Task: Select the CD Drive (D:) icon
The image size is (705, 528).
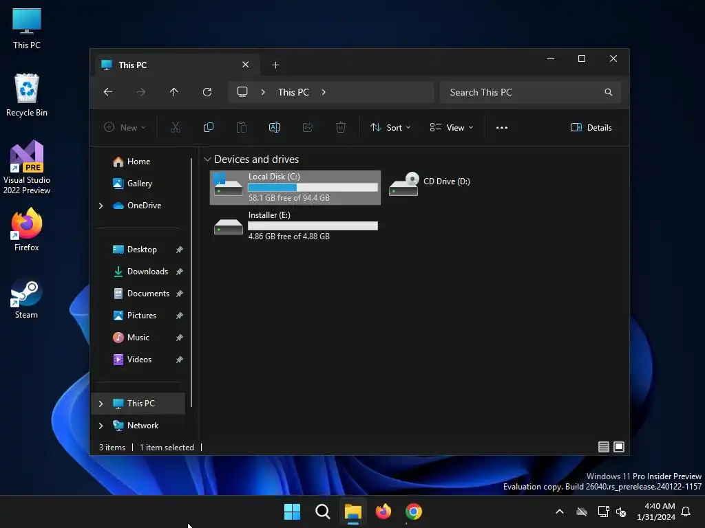Action: click(403, 184)
